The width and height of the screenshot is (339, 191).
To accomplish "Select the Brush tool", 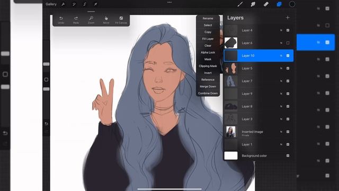I will [x=240, y=4].
